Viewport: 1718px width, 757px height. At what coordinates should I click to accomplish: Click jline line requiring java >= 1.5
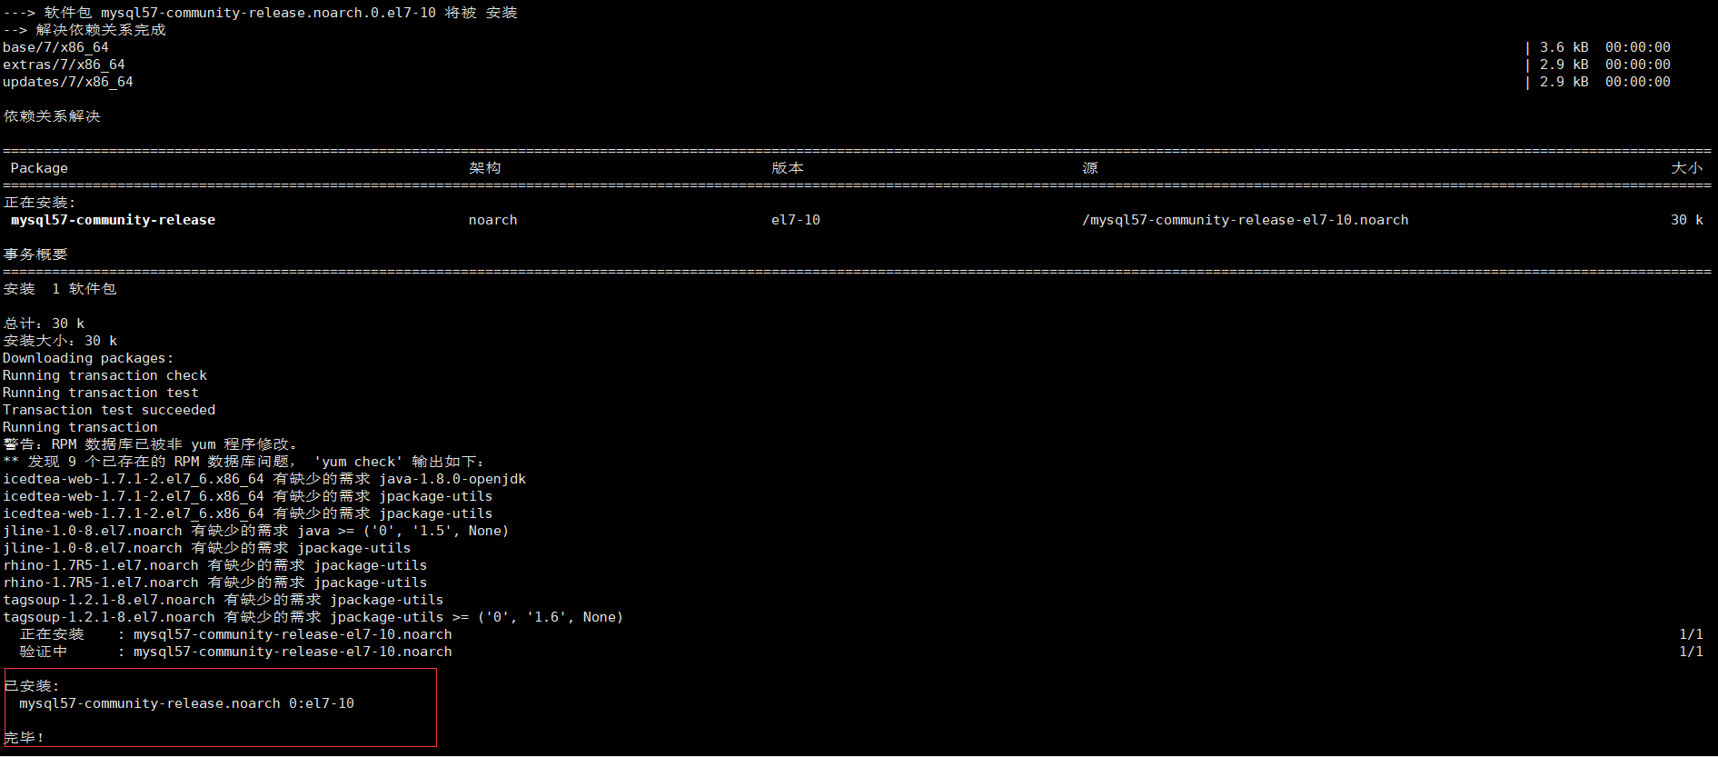click(x=256, y=531)
